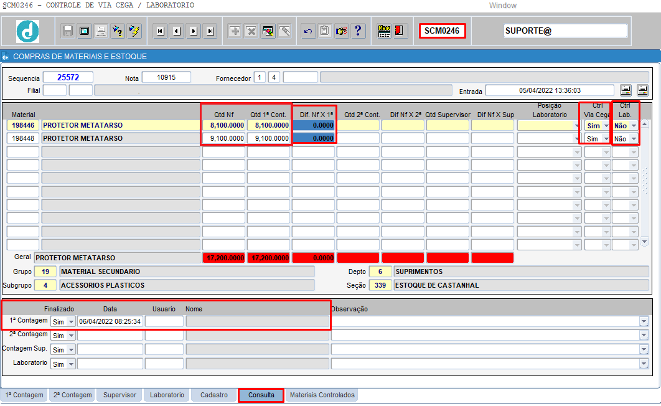
Task: Click the Insert Record plus icon
Action: pos(235,31)
